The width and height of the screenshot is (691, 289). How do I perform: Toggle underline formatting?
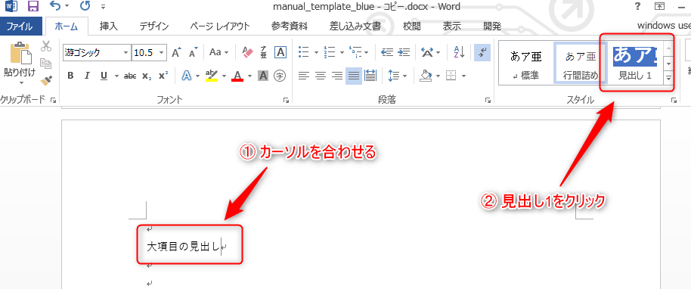point(104,76)
